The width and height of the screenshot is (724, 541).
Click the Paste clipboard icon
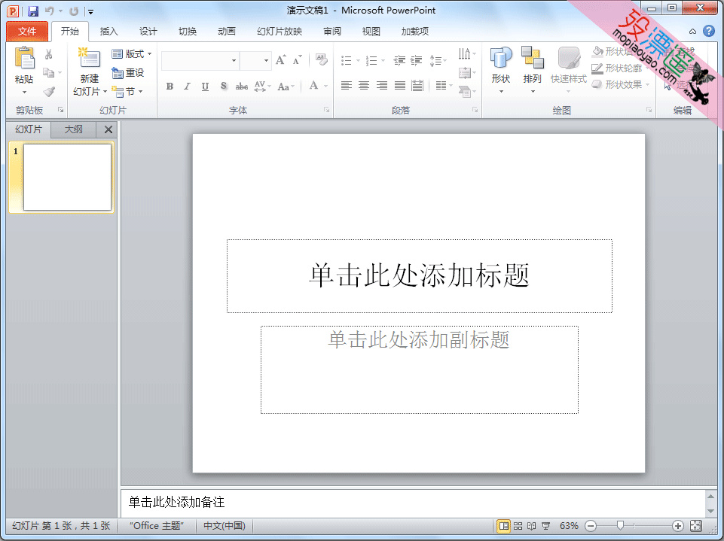pos(24,58)
